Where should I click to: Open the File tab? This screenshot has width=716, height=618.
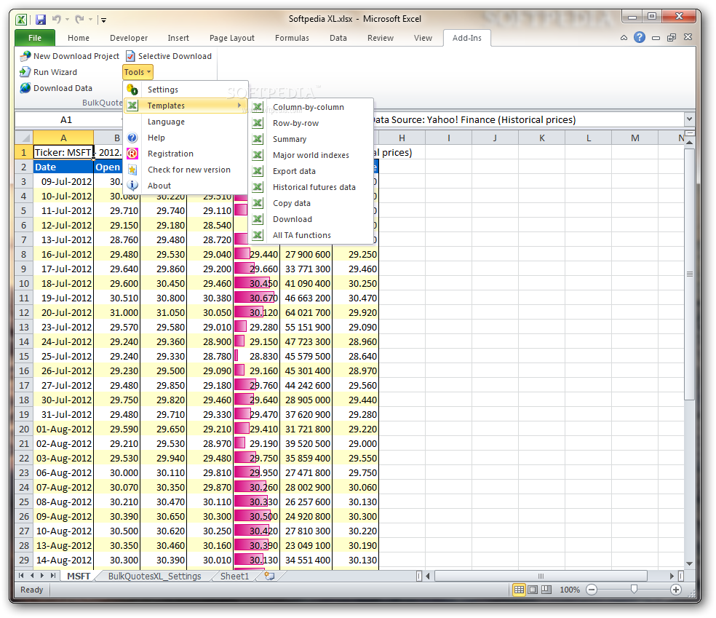pyautogui.click(x=35, y=38)
